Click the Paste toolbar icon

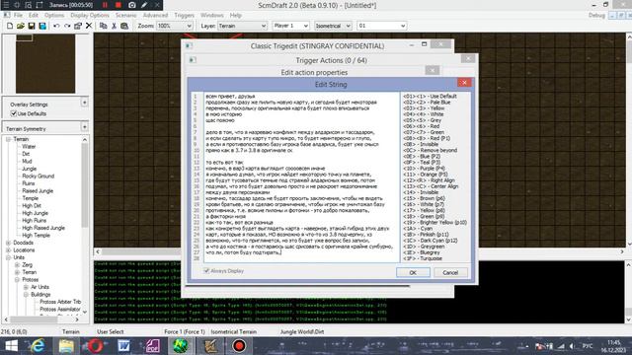click(x=124, y=26)
